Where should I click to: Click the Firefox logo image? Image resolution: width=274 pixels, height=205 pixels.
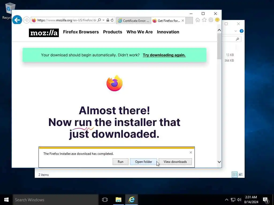tap(115, 83)
